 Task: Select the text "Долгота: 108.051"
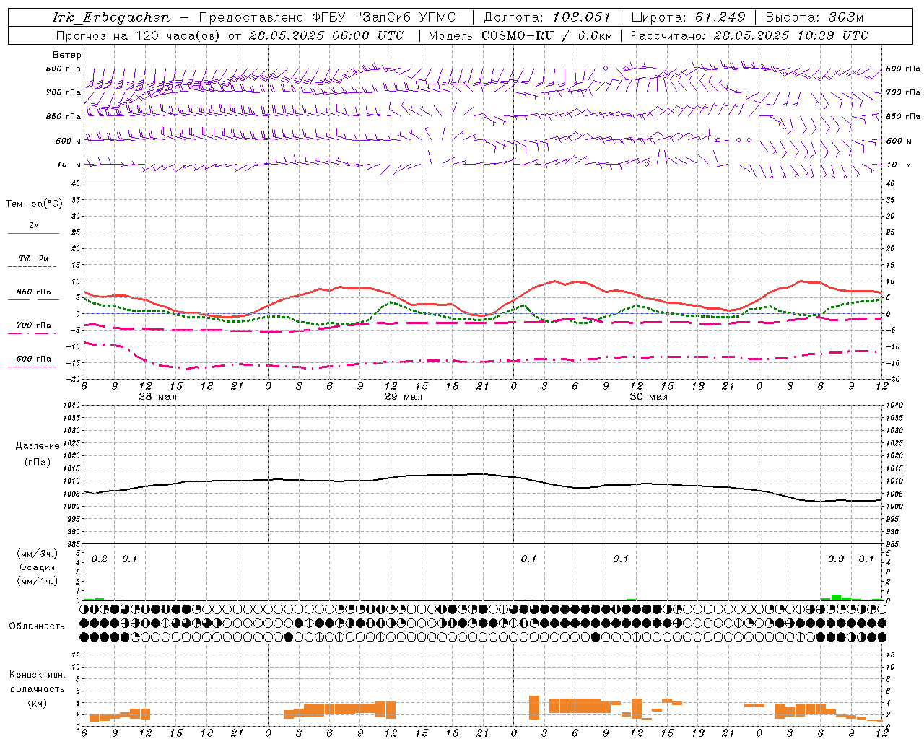coord(547,17)
